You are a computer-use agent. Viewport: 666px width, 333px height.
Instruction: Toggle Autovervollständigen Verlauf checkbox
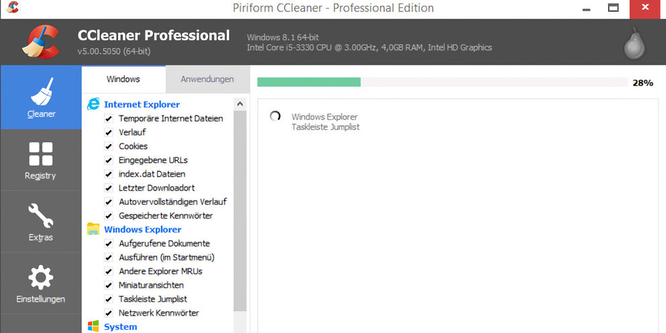109,202
